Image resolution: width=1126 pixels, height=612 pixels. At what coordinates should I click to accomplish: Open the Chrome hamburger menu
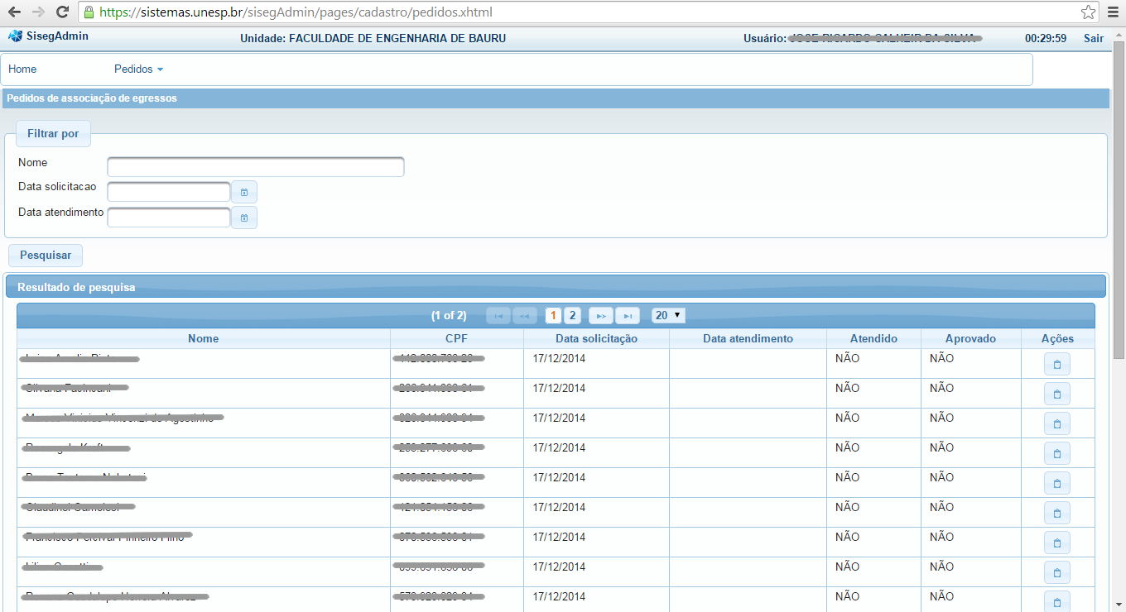point(1113,12)
